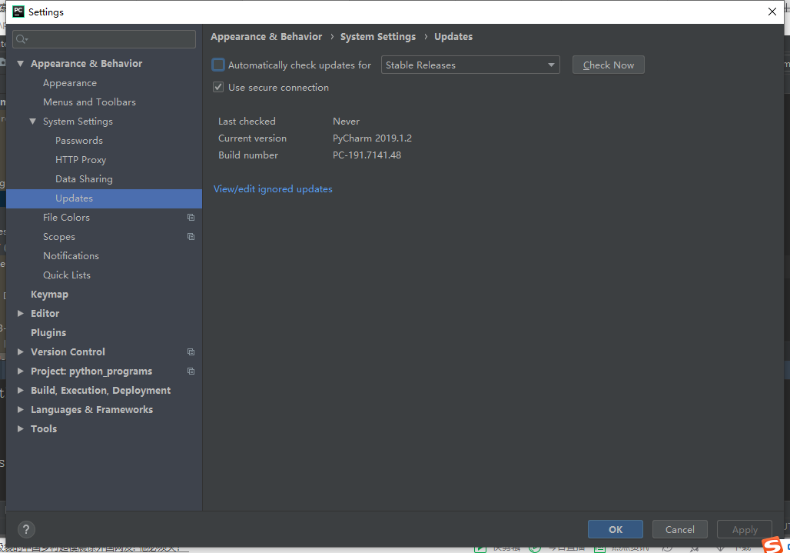
Task: Open Plugins settings
Action: 48,333
